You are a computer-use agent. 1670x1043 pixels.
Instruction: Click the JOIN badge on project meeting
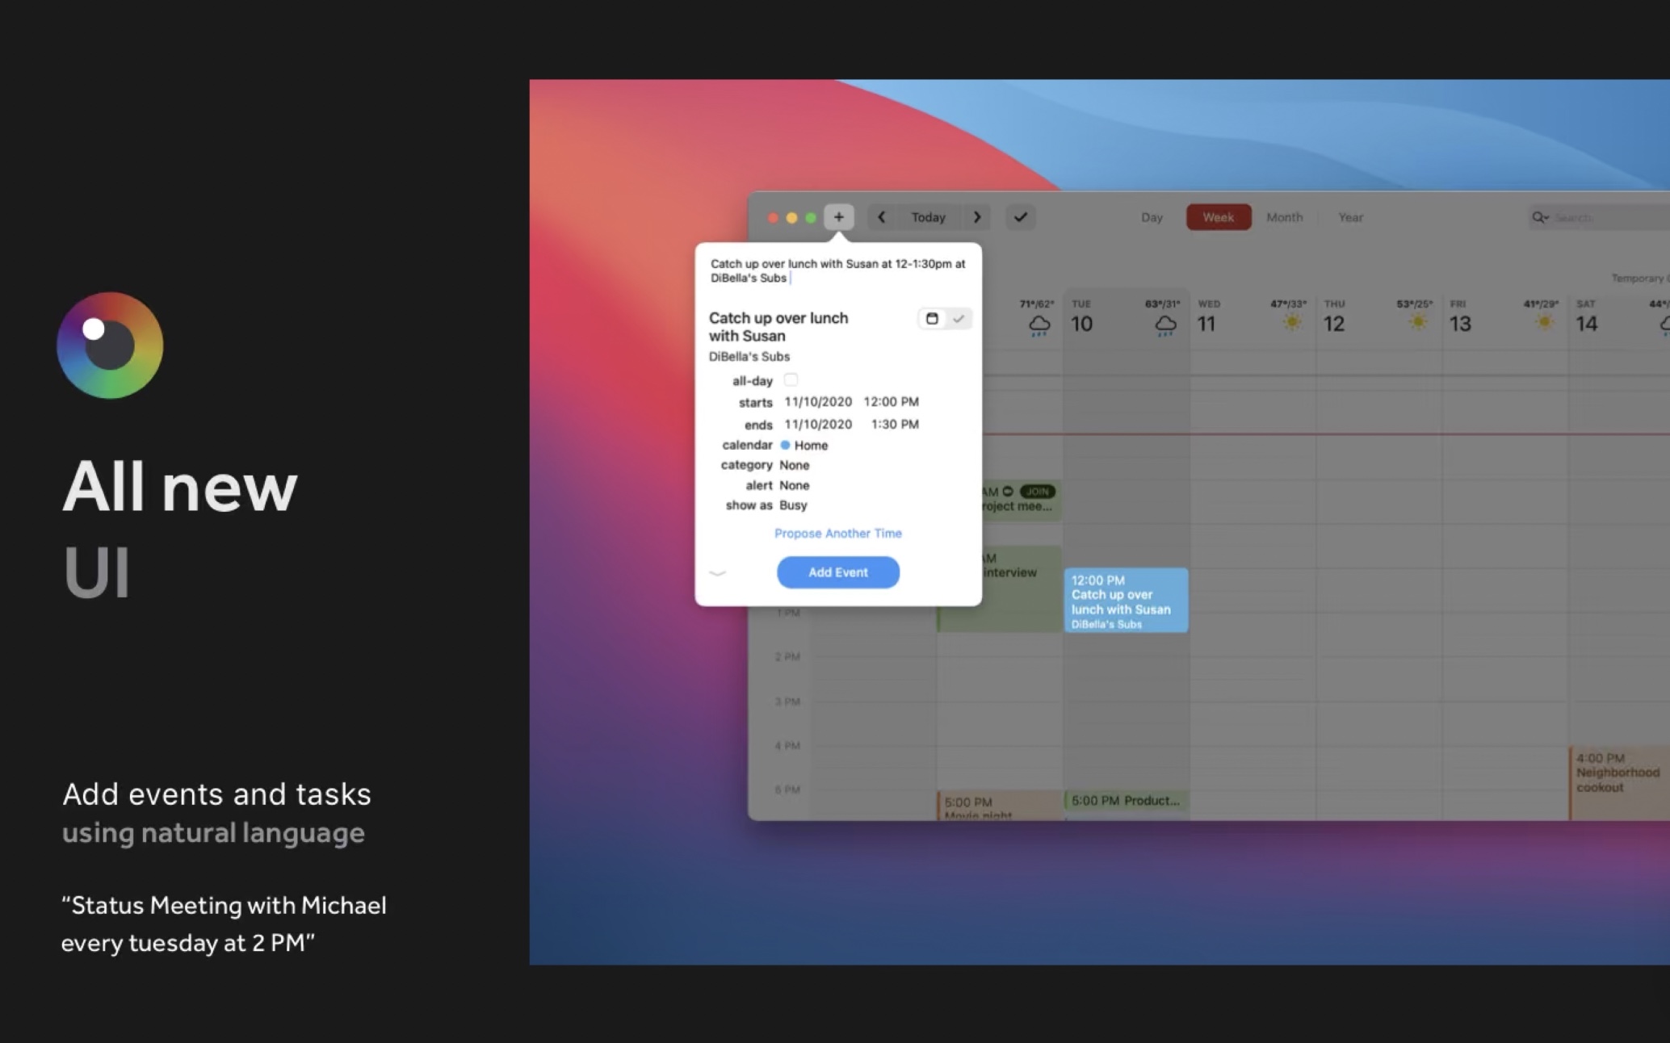pyautogui.click(x=1038, y=492)
